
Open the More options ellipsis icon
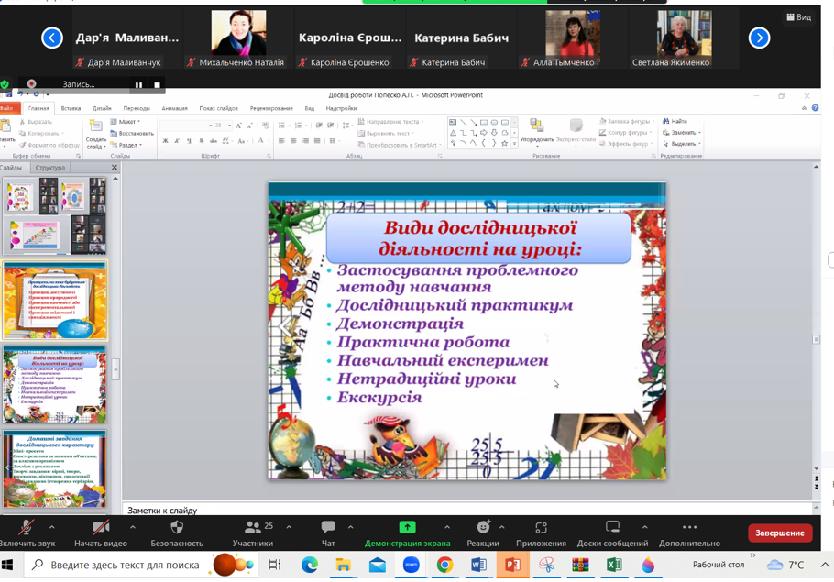pyautogui.click(x=689, y=527)
